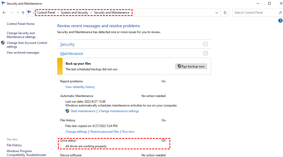
Task: Open the recent locations dropdown arrow
Action: pos(18,13)
